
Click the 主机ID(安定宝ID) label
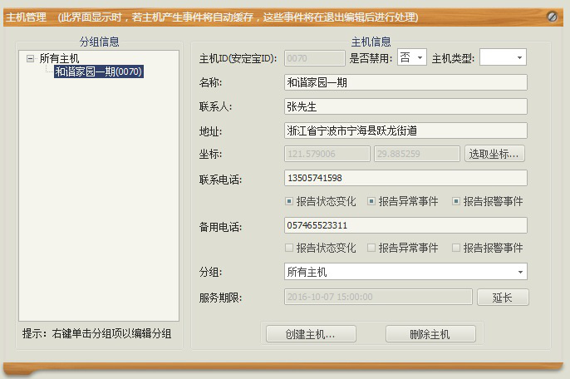click(238, 58)
